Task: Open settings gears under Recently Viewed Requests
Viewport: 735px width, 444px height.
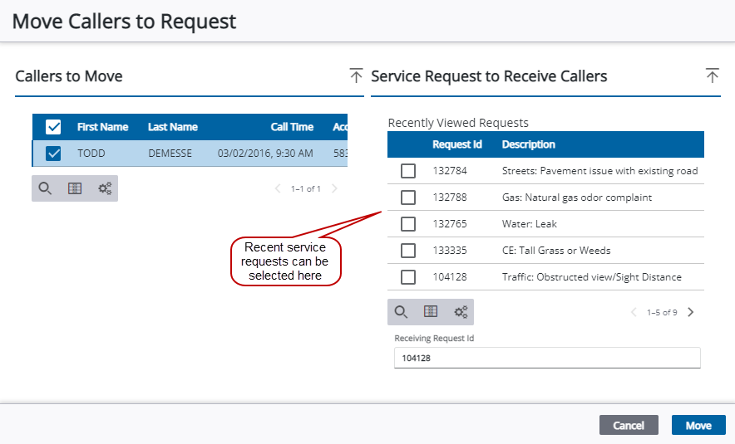Action: click(461, 312)
